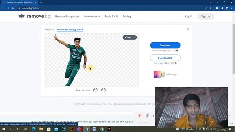Click the remove.bg logo
This screenshot has height=132, width=235.
click(35, 16)
